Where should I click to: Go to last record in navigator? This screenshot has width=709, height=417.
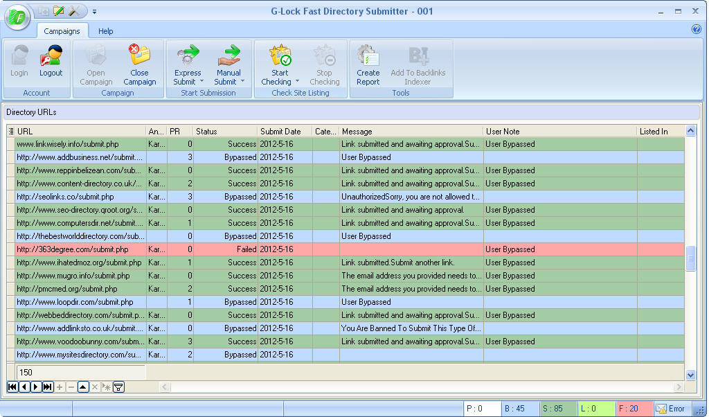tap(47, 387)
